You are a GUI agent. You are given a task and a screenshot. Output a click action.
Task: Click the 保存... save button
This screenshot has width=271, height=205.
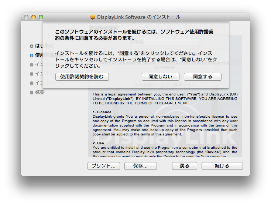pos(141,166)
